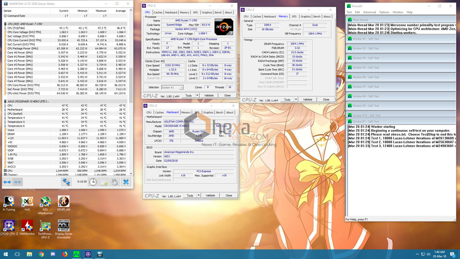460x259 pixels.
Task: Open Tools dropdown arrow in CPU-Z Mainboard window
Action: tap(198, 196)
